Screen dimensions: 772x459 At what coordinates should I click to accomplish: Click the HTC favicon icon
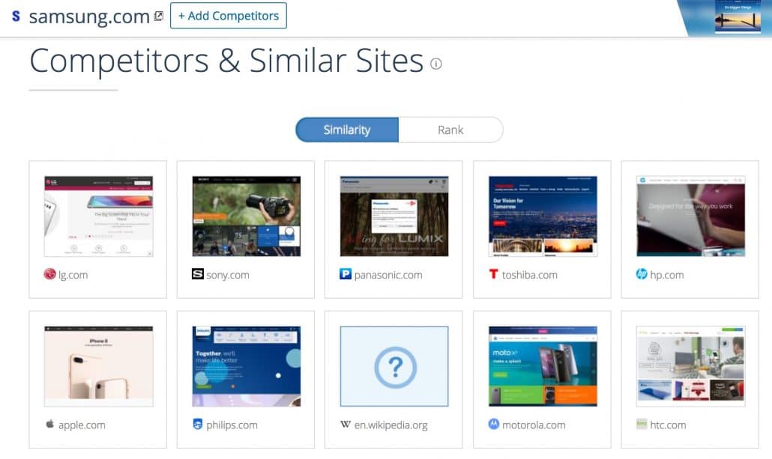pos(642,424)
